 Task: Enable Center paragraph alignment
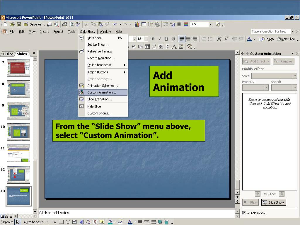click(x=188, y=39)
